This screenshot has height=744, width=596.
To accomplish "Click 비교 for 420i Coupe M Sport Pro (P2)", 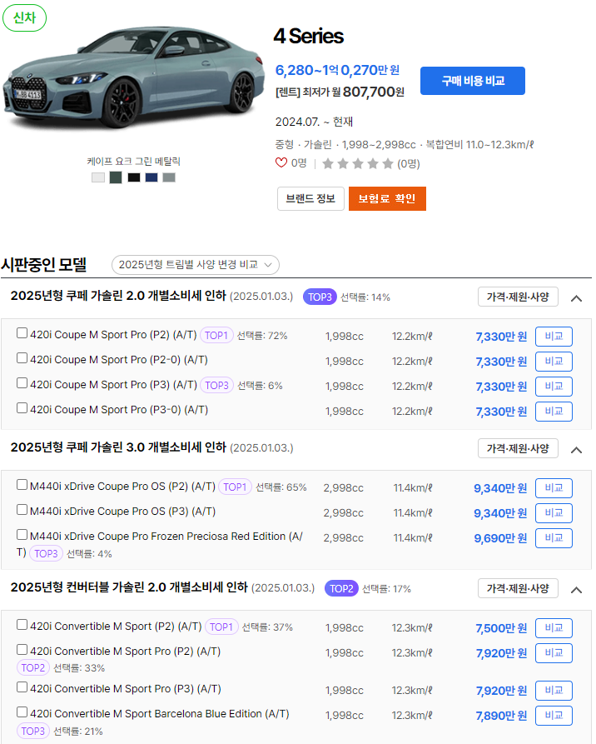I will [x=554, y=337].
